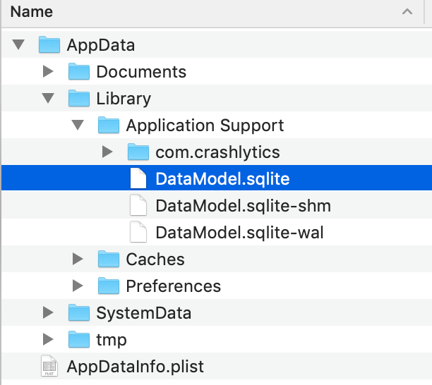The height and width of the screenshot is (385, 432).
Task: Expand the Caches folder triangle
Action: (78, 259)
